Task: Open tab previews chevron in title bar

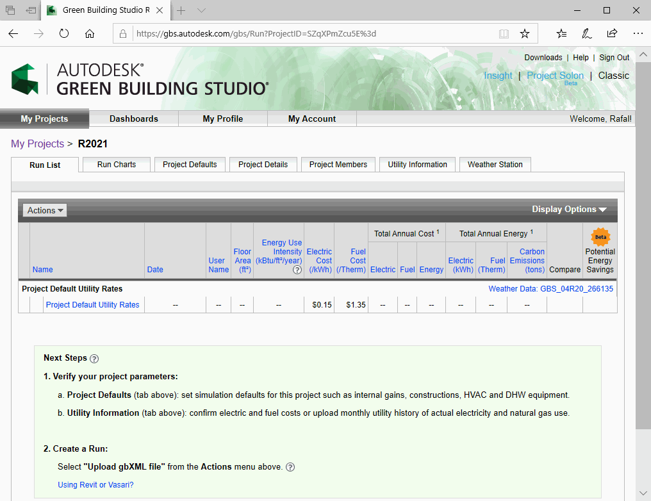Action: pos(201,10)
